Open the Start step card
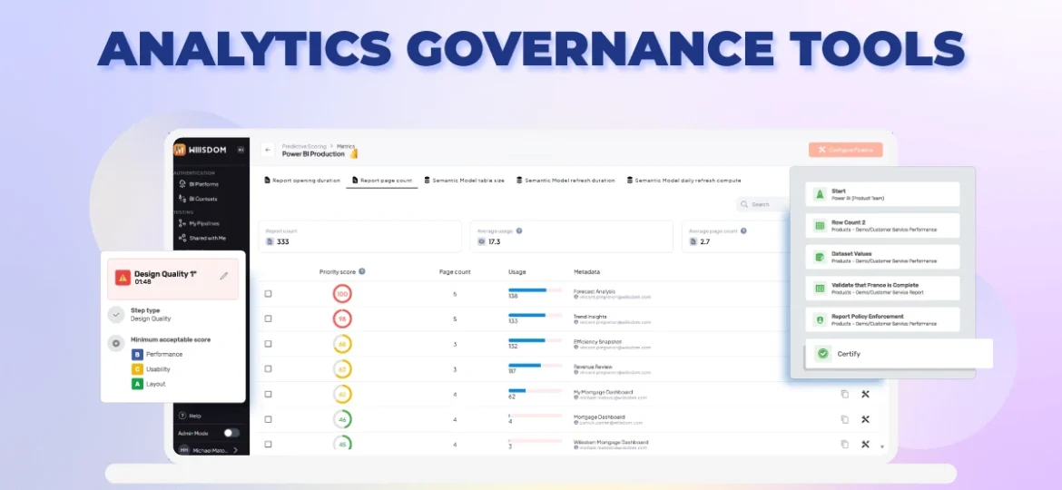1062x490 pixels. (882, 194)
